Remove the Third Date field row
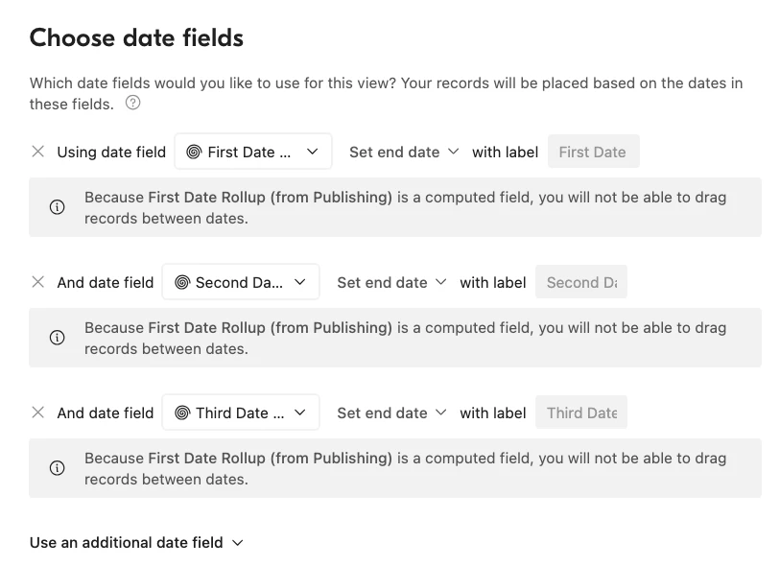The image size is (780, 566). 38,413
